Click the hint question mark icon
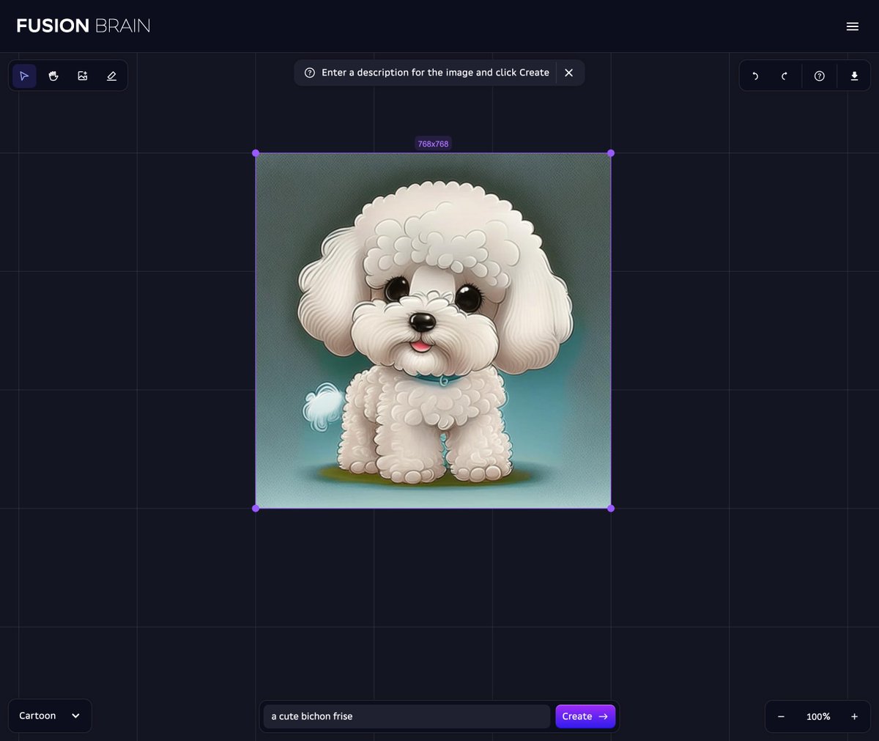The width and height of the screenshot is (879, 741). coord(310,73)
